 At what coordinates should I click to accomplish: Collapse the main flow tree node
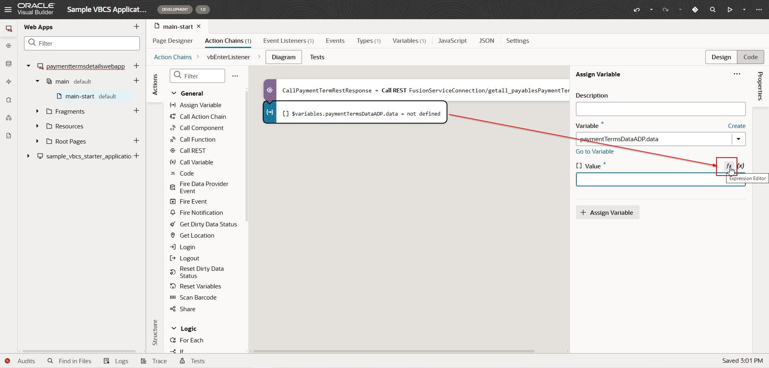click(37, 81)
